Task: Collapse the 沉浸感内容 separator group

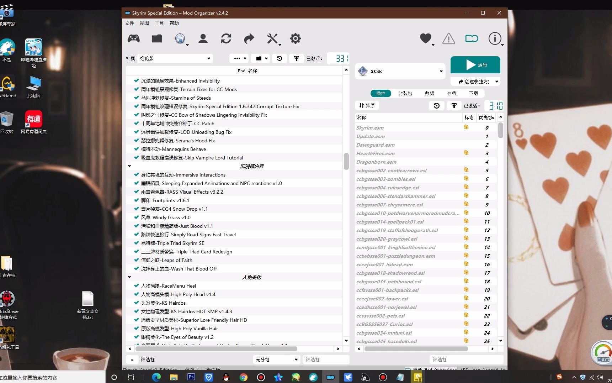Action: 129,166
